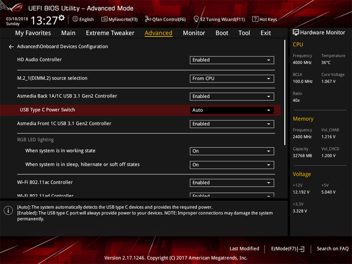
Task: Open Wi-Fi 802.11ad Controller dropdown
Action: click(232, 195)
